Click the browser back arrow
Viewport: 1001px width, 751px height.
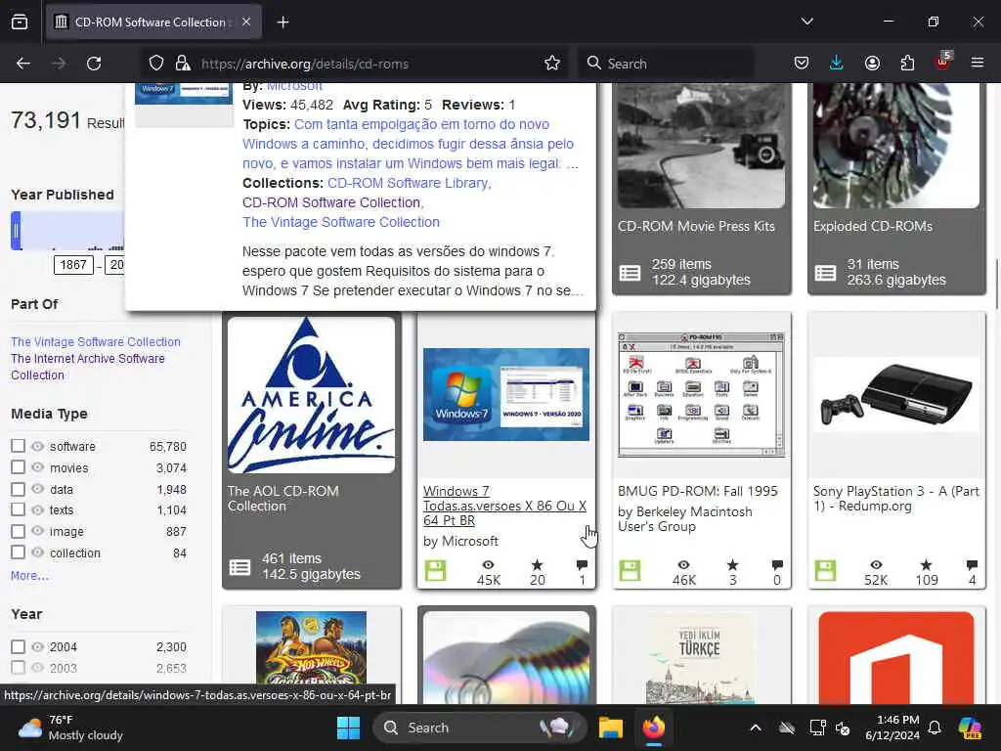pyautogui.click(x=23, y=64)
